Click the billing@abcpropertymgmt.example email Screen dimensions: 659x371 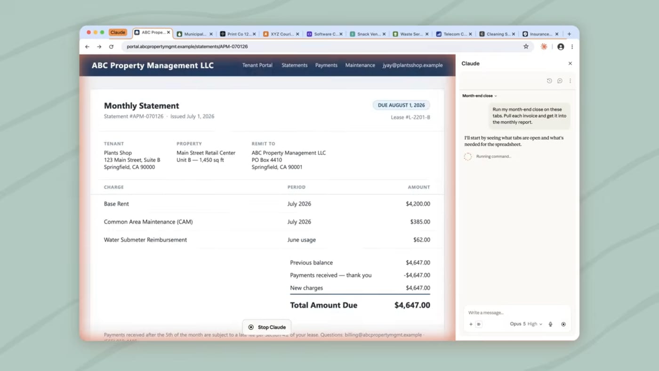383,335
